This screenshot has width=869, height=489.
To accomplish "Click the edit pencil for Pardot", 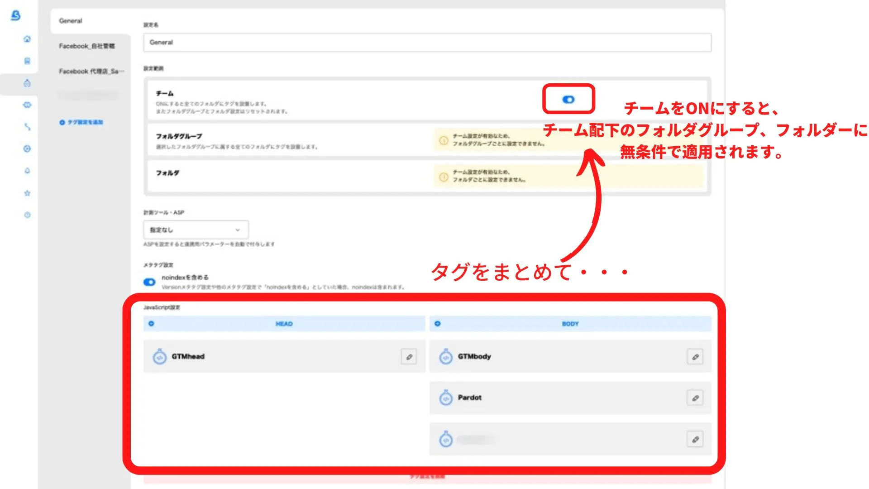I will point(695,398).
